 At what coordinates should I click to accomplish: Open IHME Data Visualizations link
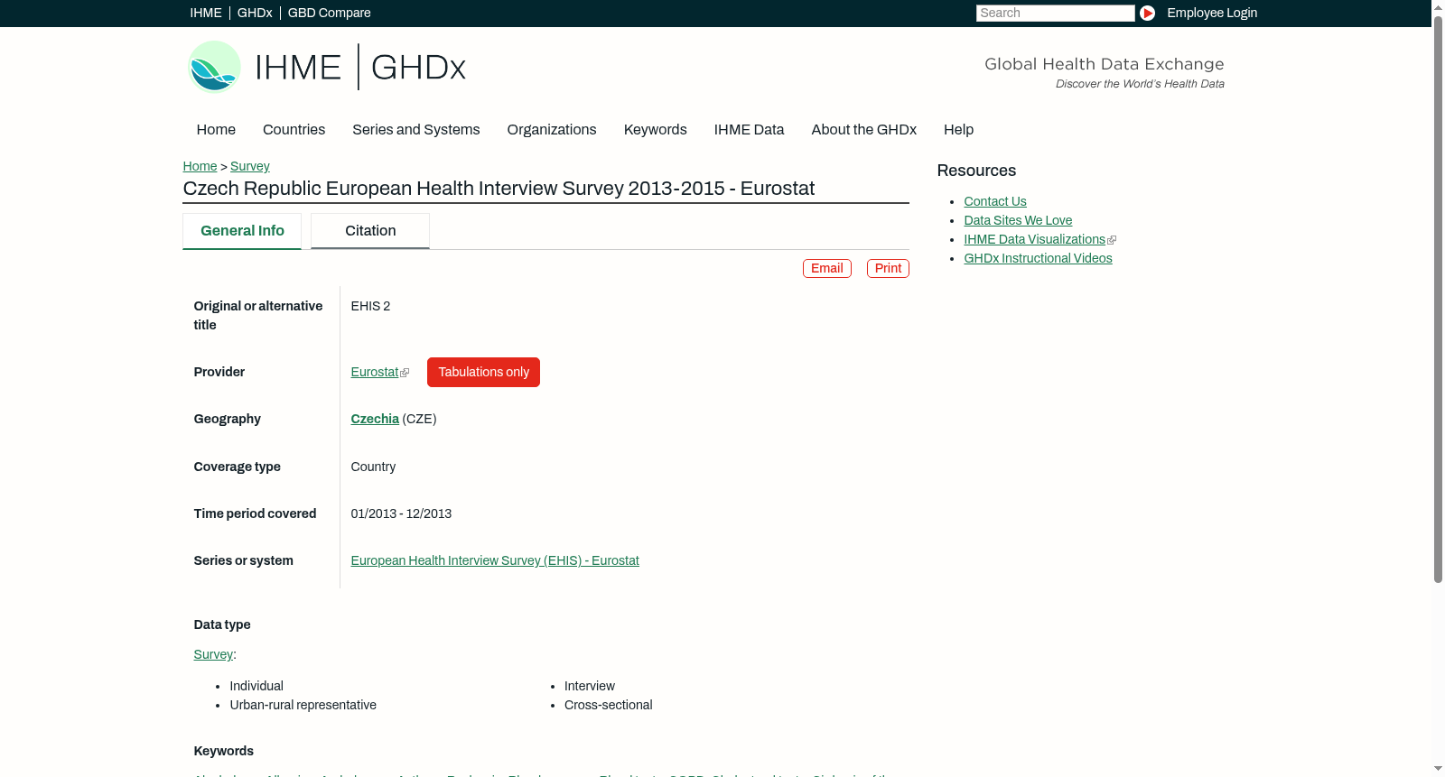(1035, 239)
